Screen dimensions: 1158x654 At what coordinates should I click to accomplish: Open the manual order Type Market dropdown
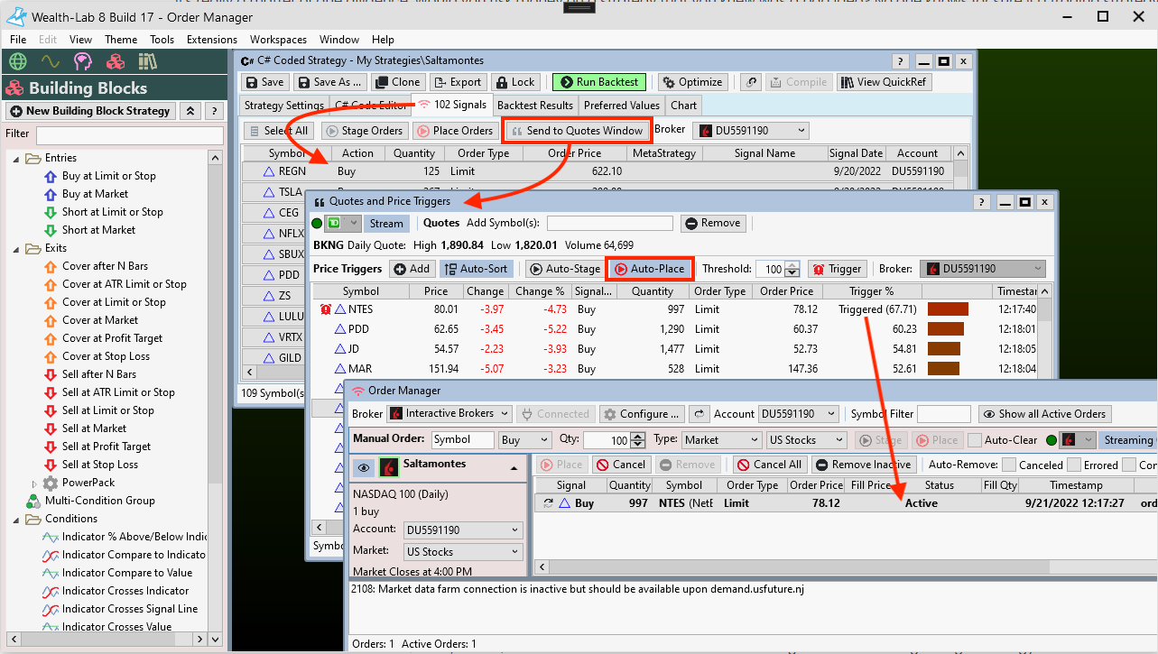718,440
